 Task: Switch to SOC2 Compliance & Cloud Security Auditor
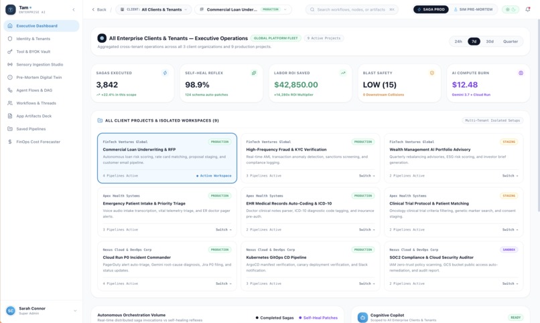[x=510, y=284]
